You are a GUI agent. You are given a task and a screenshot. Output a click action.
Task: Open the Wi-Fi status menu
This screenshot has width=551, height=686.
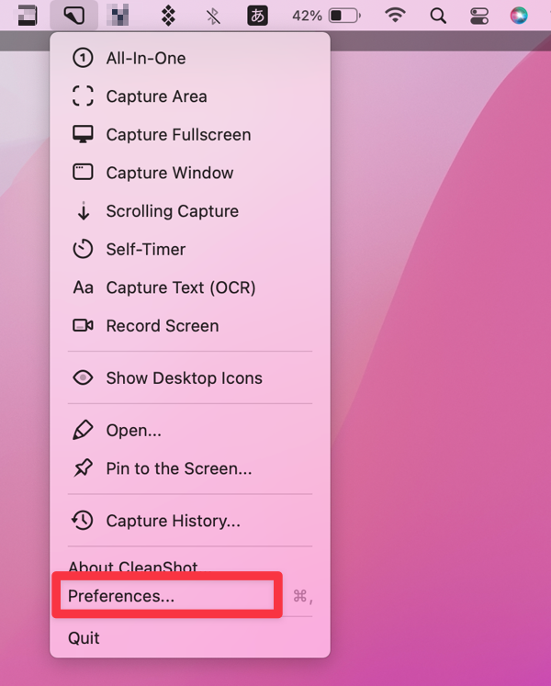(x=395, y=16)
